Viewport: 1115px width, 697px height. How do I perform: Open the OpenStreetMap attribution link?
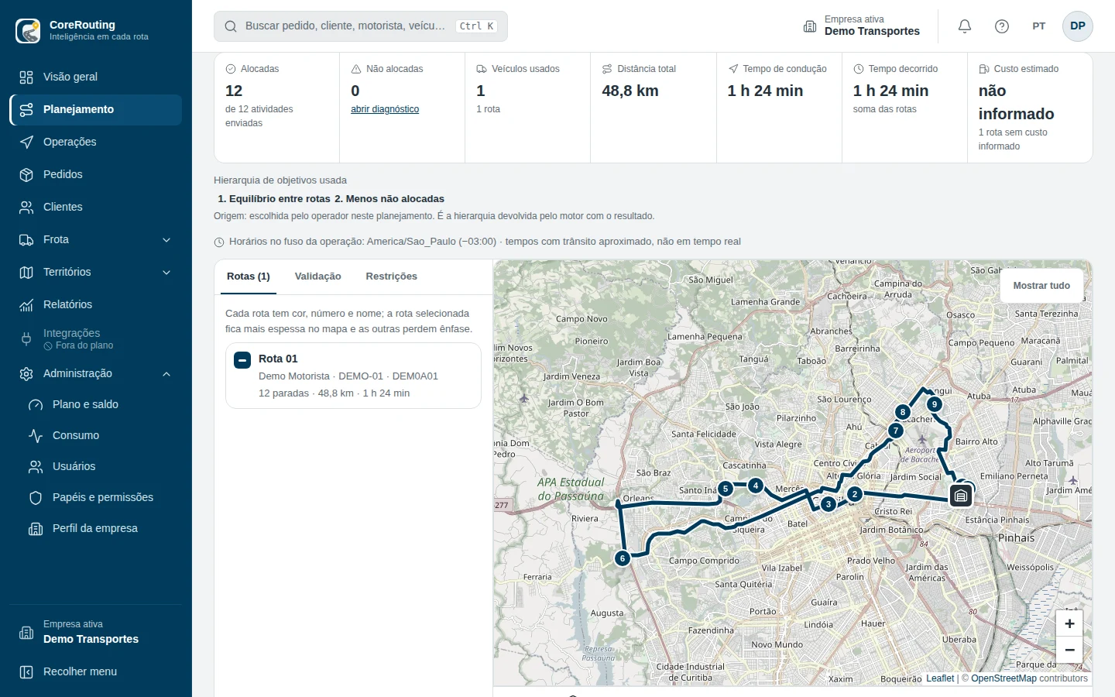pyautogui.click(x=1003, y=678)
